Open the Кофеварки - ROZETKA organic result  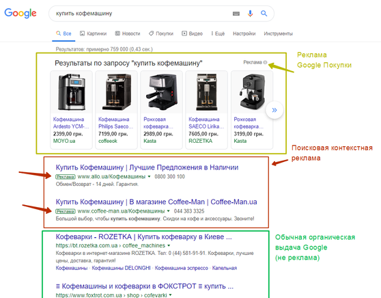coord(144,236)
